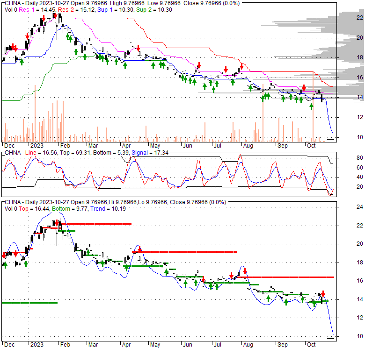The height and width of the screenshot is (348, 365).
Task: Click the 'Trend = 10.19' label
Action: click(108, 209)
